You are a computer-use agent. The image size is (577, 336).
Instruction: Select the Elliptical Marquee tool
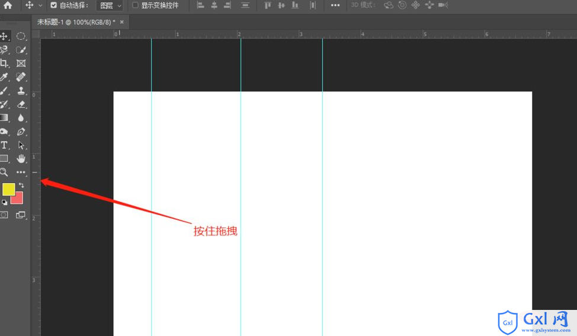pyautogui.click(x=21, y=36)
